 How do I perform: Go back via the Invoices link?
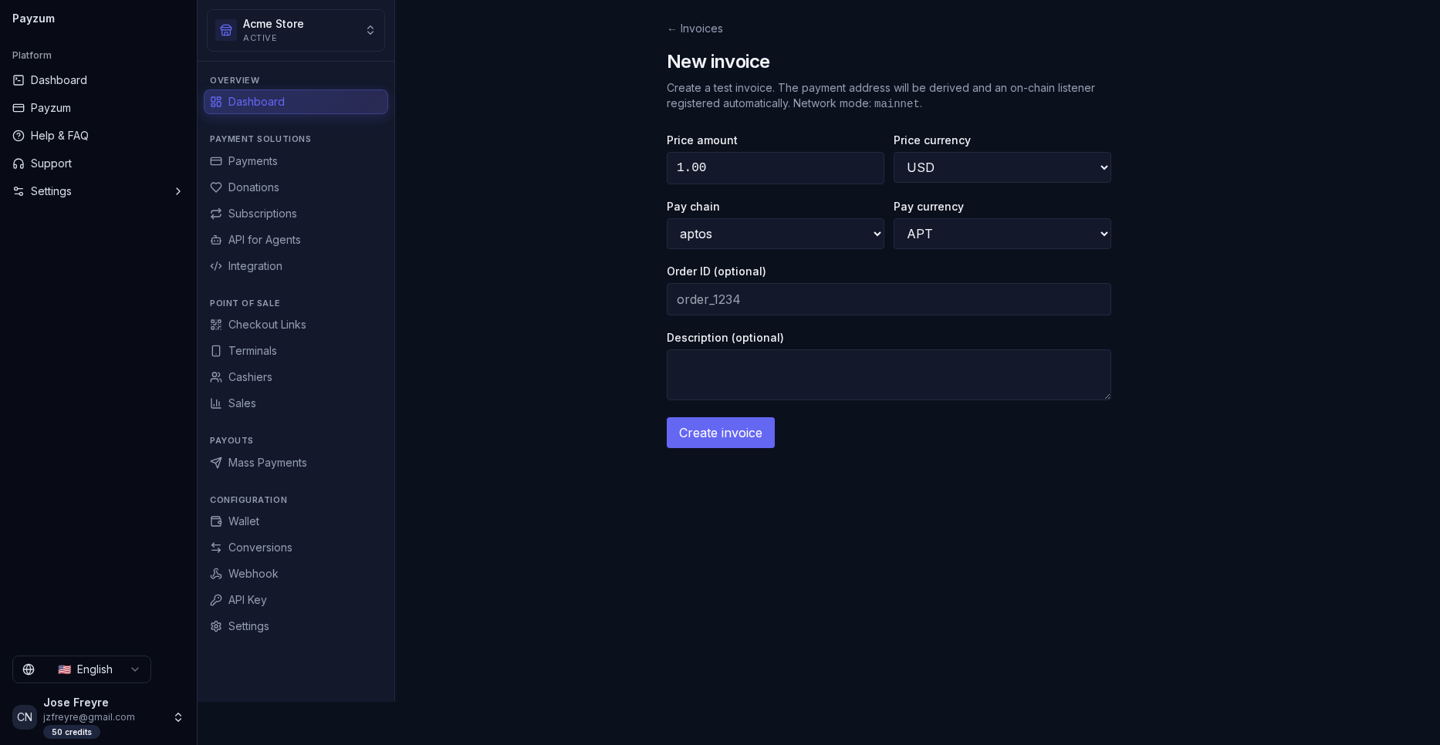point(695,29)
